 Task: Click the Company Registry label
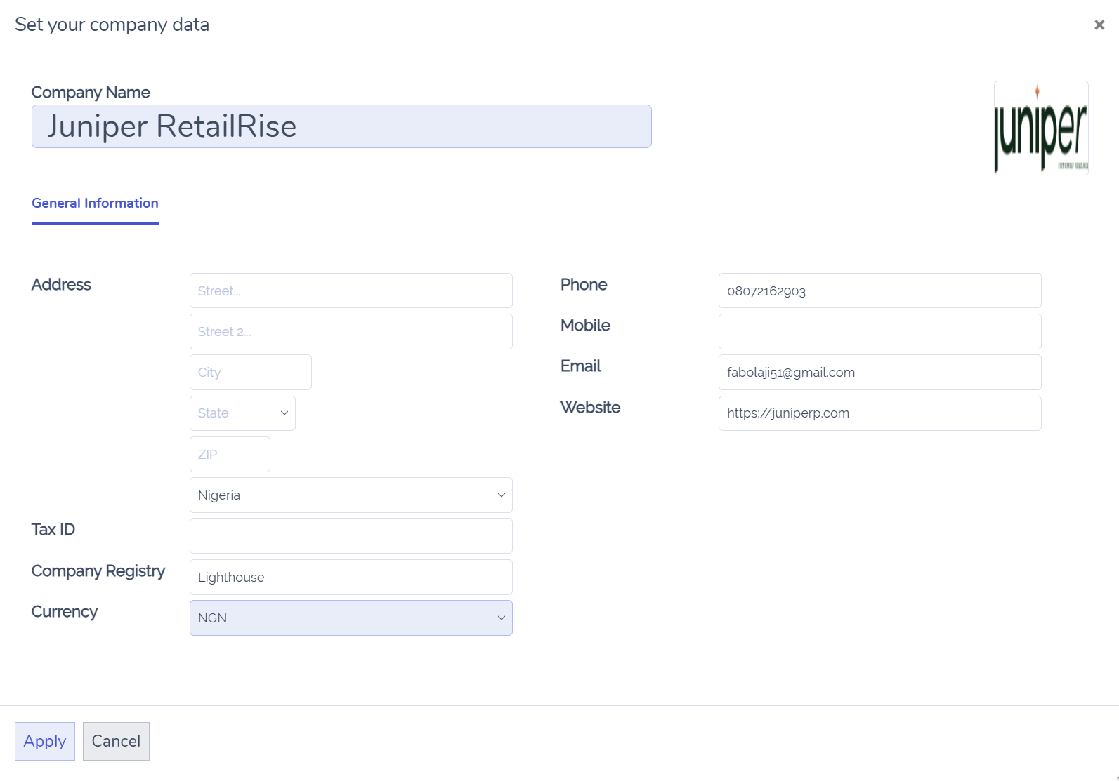(x=98, y=571)
